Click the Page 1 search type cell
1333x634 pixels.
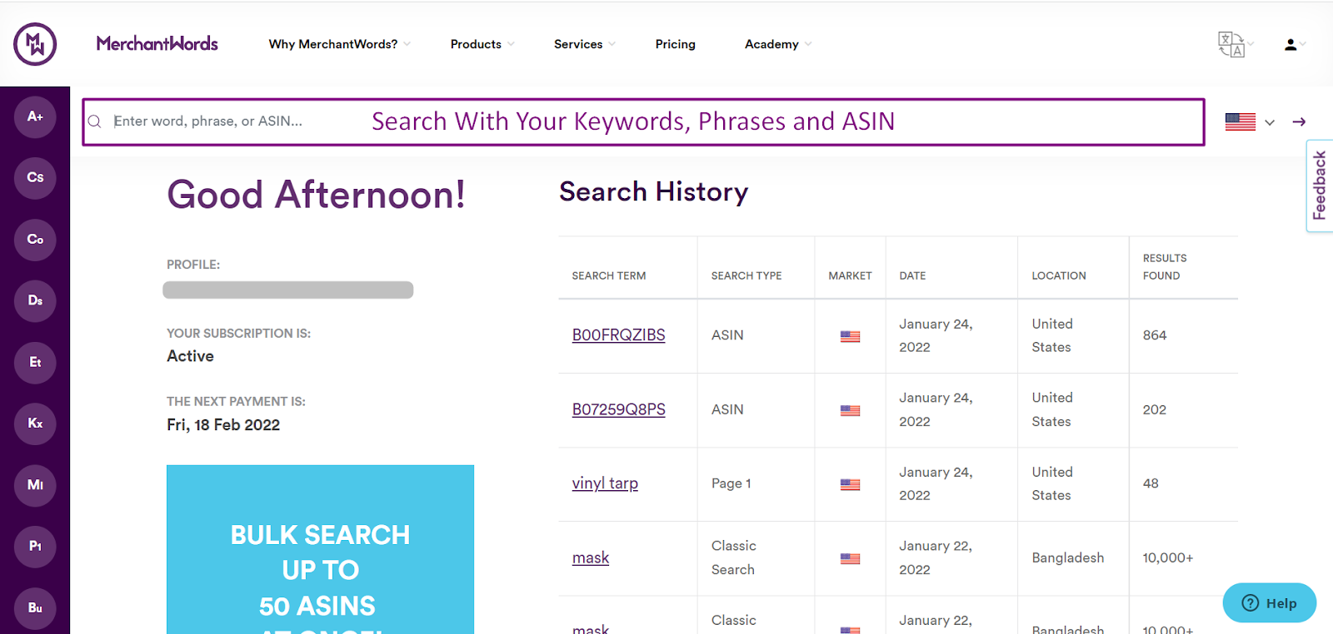(731, 483)
